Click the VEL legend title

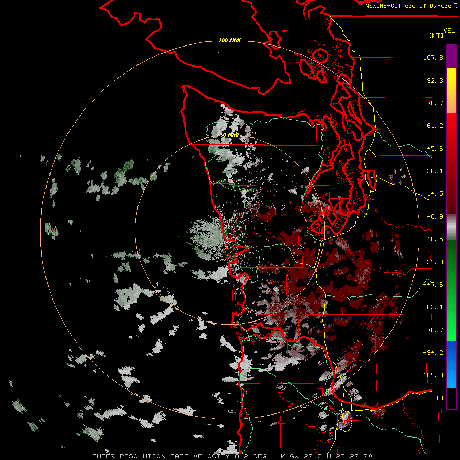point(449,31)
